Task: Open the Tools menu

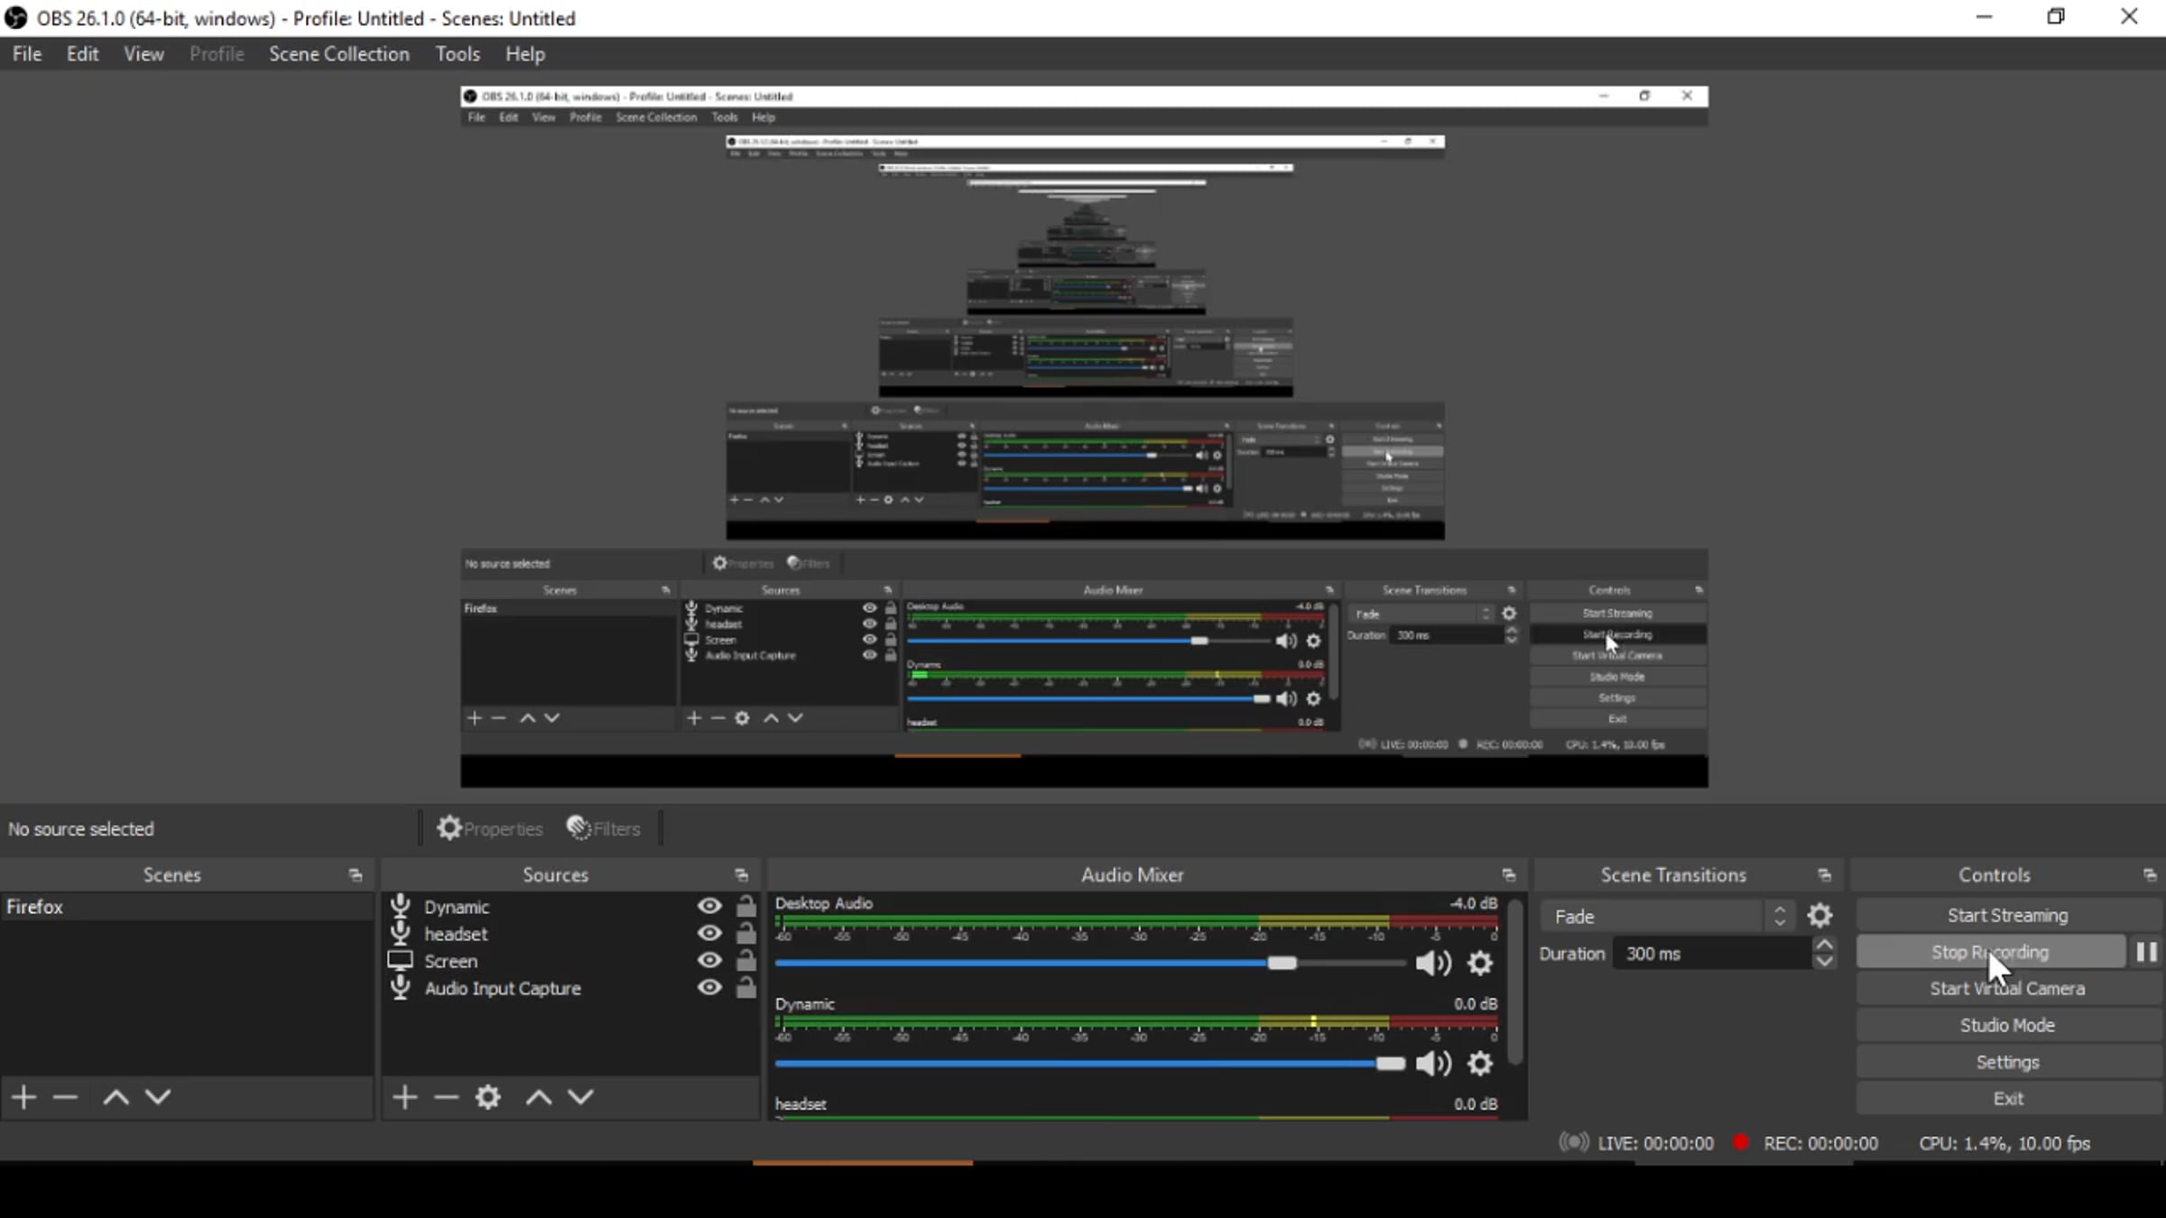Action: point(458,54)
